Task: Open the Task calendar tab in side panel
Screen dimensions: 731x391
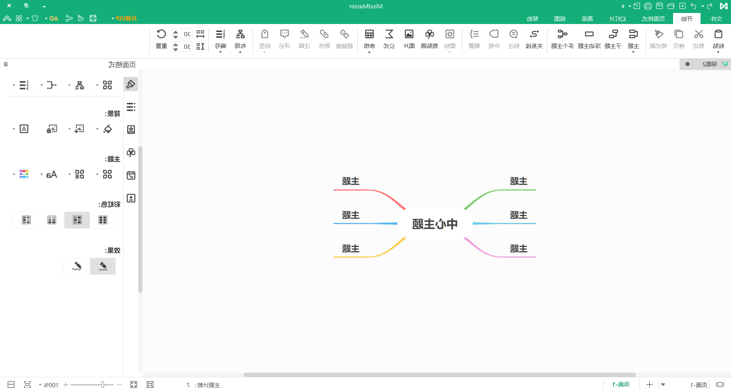Action: pyautogui.click(x=131, y=175)
